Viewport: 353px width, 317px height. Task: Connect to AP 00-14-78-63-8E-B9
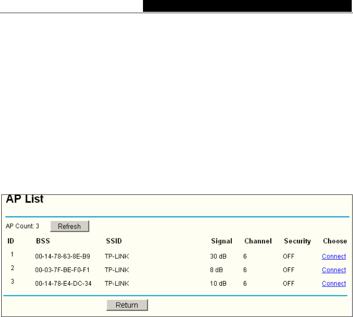[x=334, y=256]
